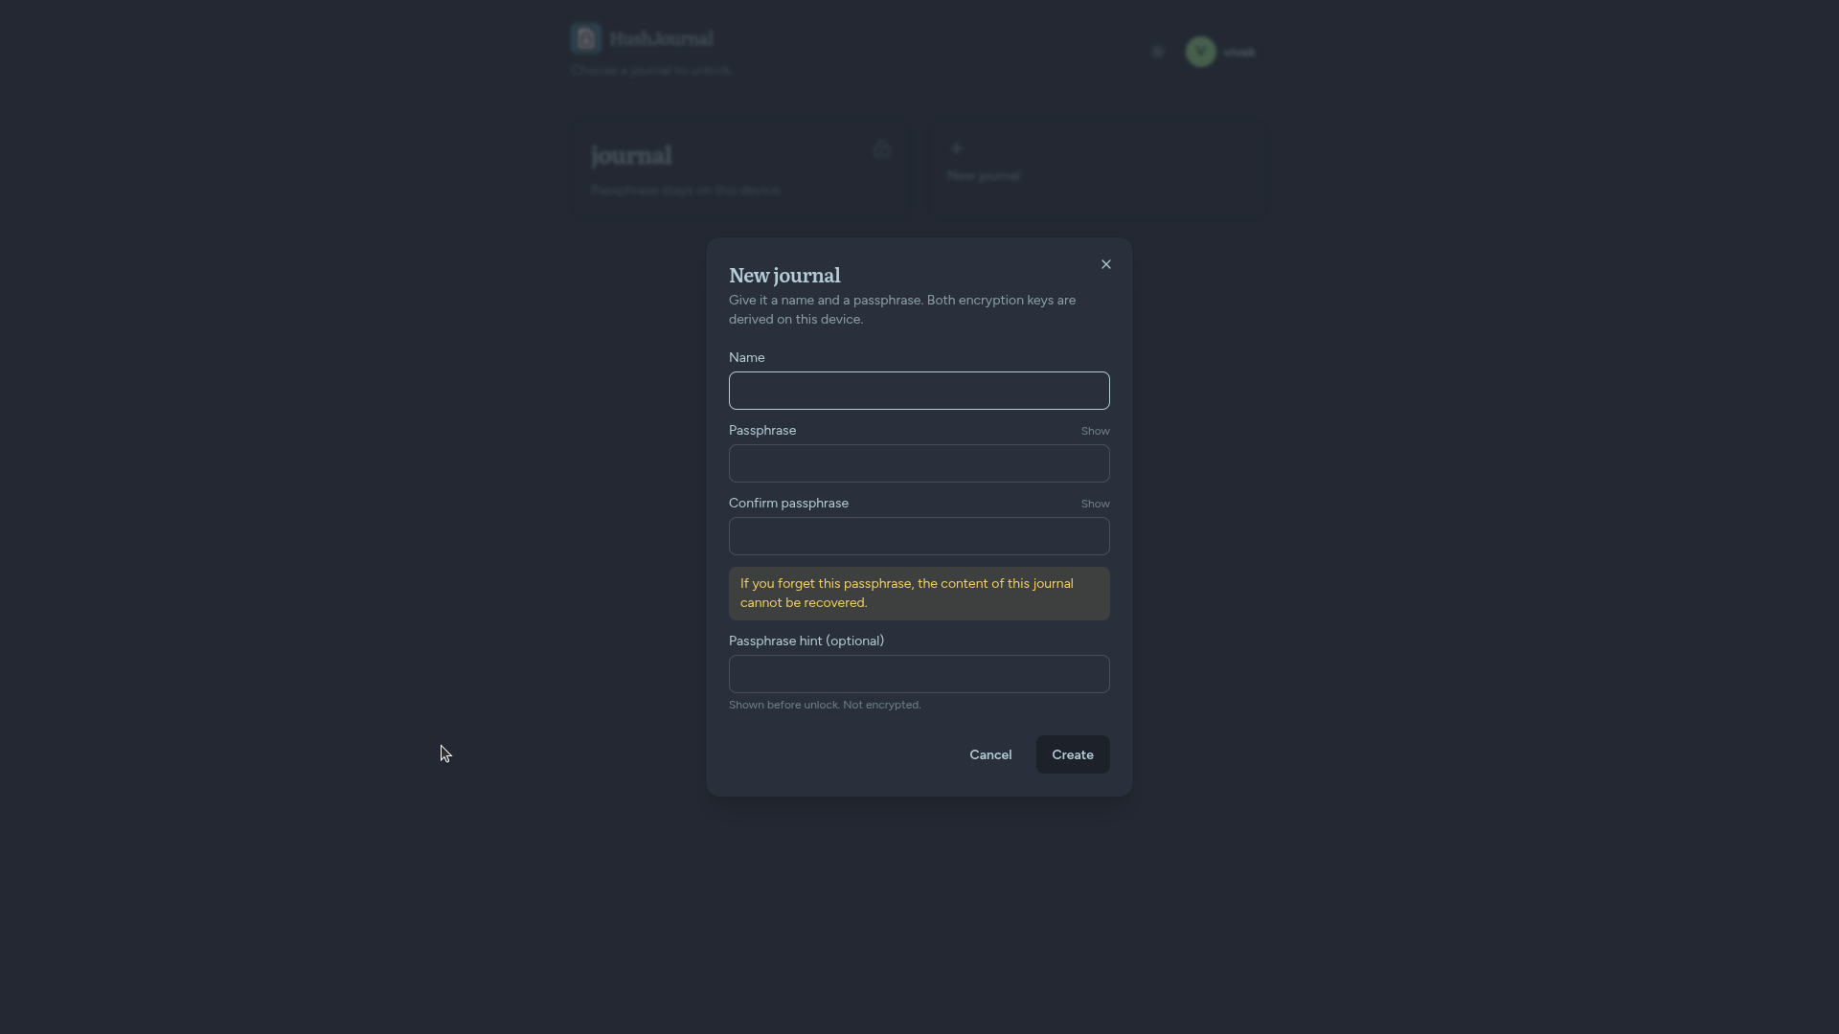Open the green user avatar for vivek
Image resolution: width=1839 pixels, height=1034 pixels.
tap(1200, 52)
